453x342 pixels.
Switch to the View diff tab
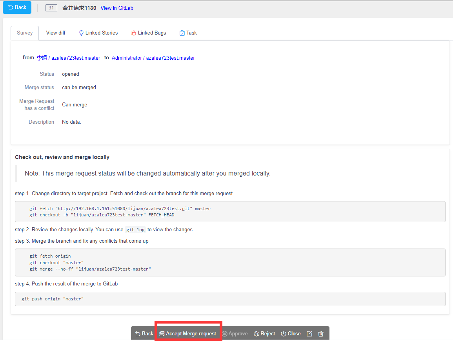pyautogui.click(x=56, y=33)
